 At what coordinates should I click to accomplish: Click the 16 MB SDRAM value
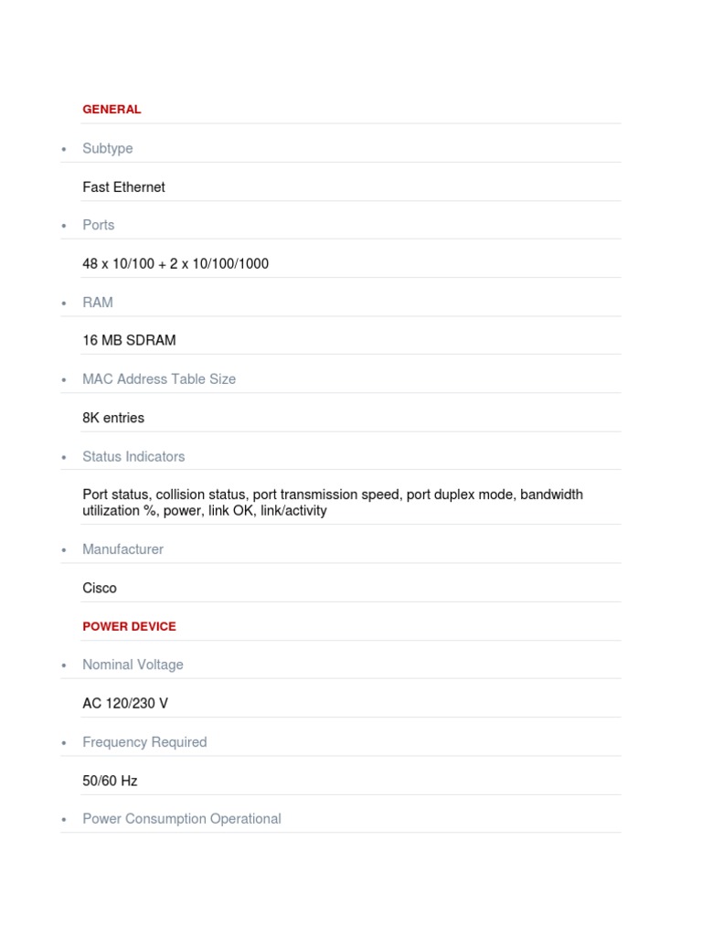pyautogui.click(x=129, y=340)
